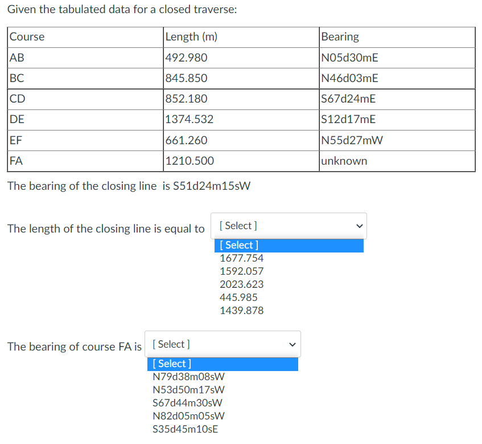482x444 pixels.
Task: Choose bearing S67d44m30sW for course FA
Action: tap(188, 403)
